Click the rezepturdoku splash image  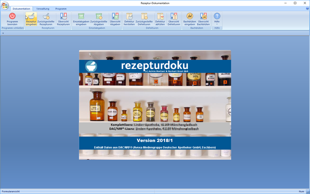click(155, 105)
